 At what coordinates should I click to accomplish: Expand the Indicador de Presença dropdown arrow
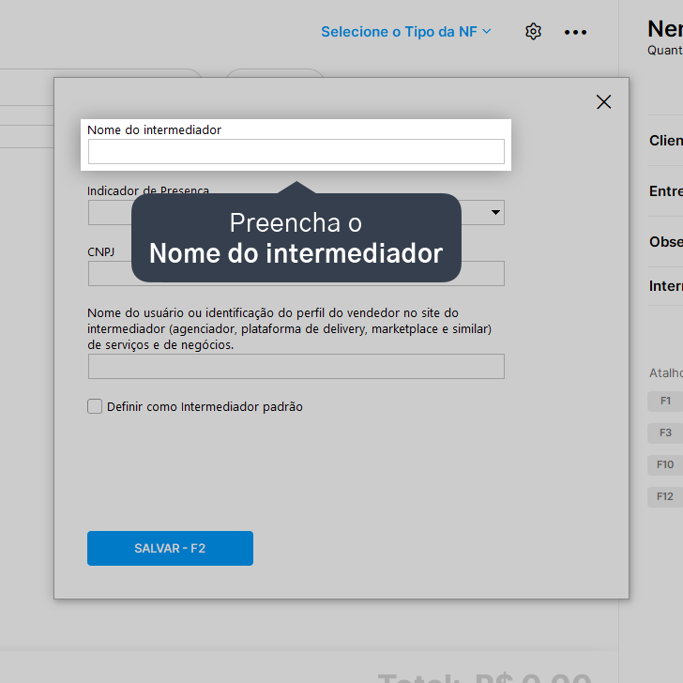pos(495,213)
